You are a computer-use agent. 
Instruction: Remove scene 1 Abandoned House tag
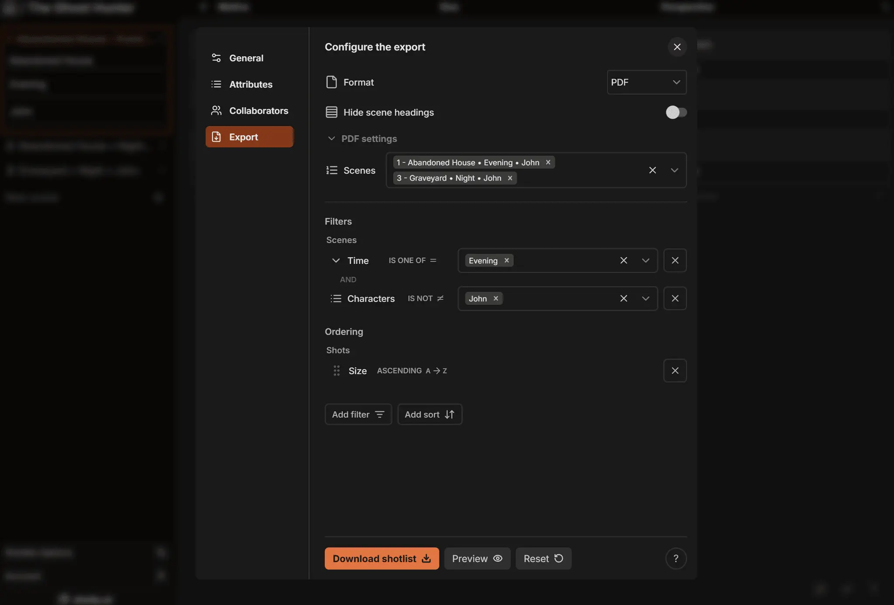548,162
